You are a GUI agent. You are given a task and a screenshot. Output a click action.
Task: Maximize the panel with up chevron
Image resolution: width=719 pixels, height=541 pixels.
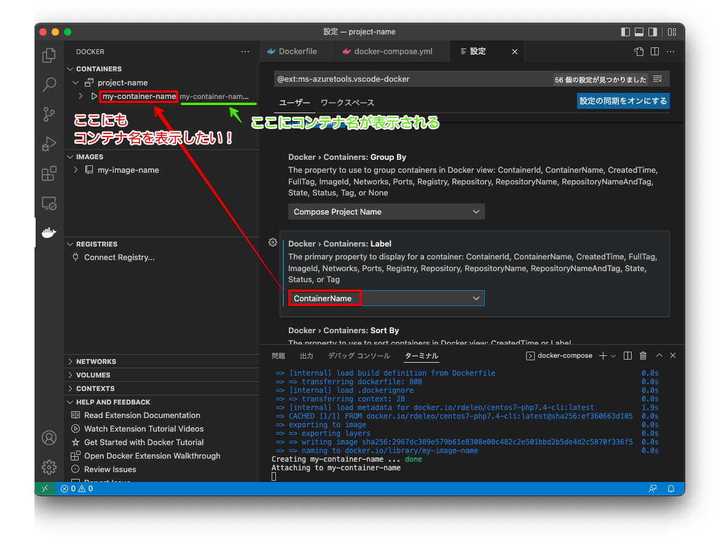tap(659, 355)
